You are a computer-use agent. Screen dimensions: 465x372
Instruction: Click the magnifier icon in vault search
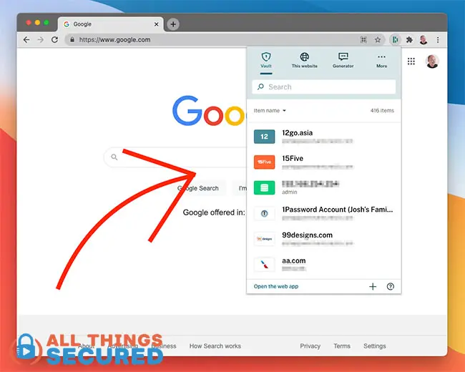pos(260,87)
